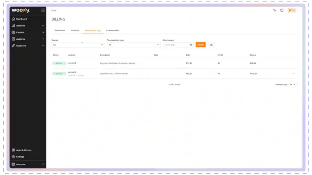Expand the Outbound menu chevron
Viewport: 312px width, 175px height.
point(43,45)
